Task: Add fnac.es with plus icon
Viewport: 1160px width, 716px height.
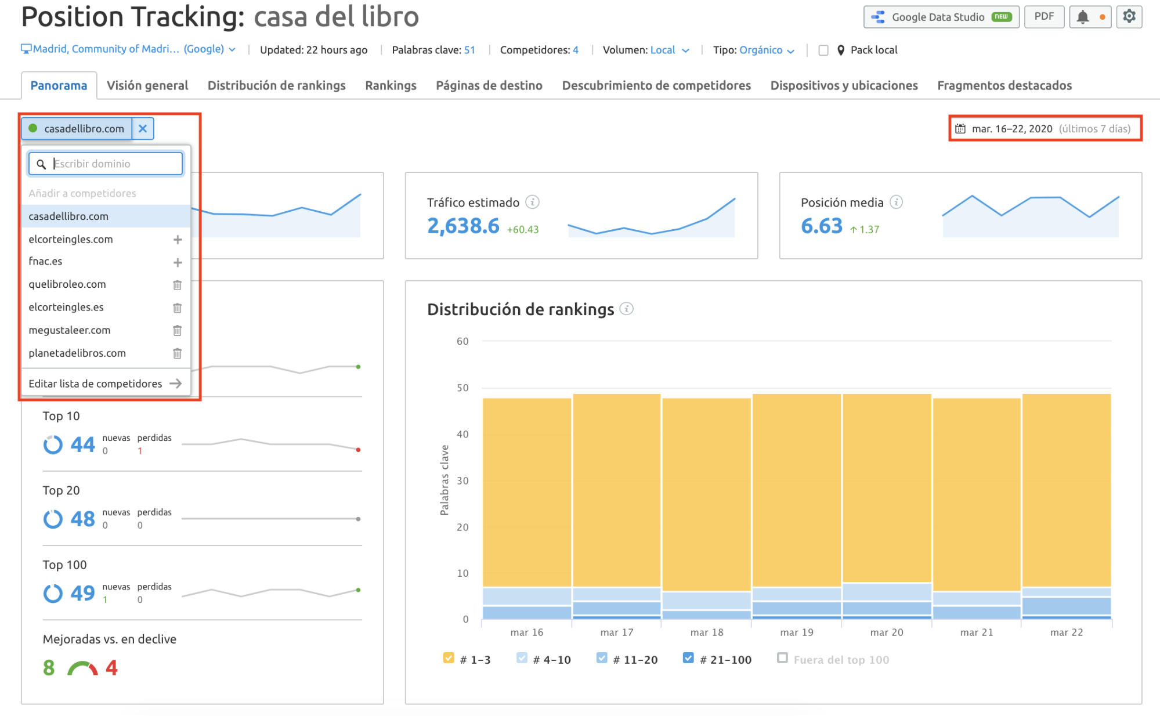Action: (178, 262)
